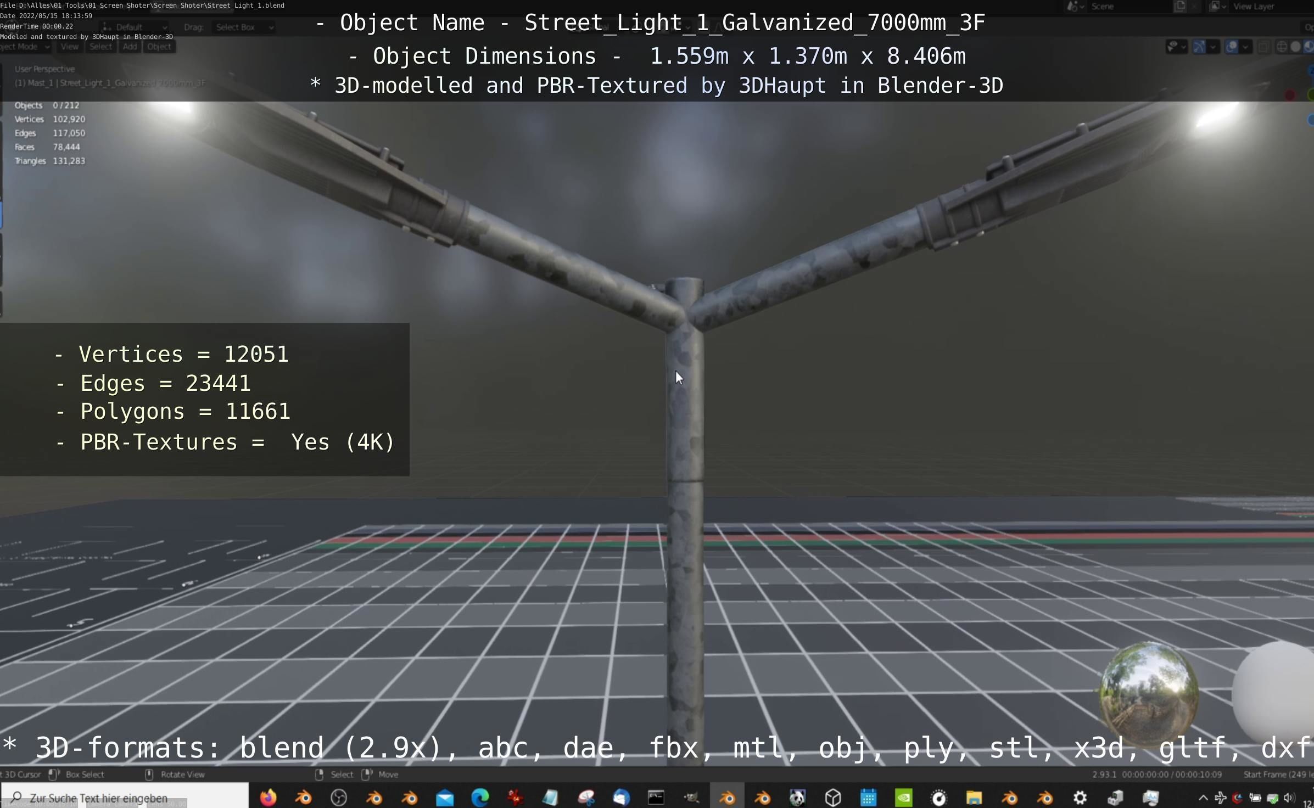Click the HDRI reflective sphere preview

(1149, 692)
